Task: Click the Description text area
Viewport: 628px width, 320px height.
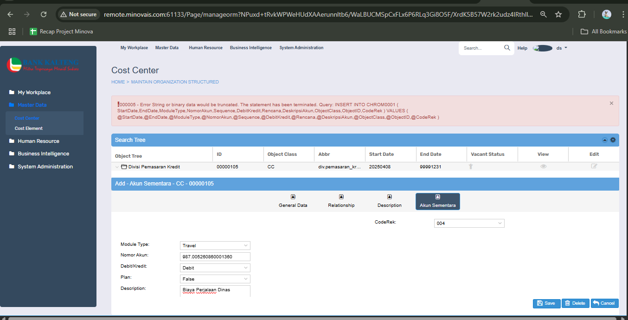Action: (215, 291)
